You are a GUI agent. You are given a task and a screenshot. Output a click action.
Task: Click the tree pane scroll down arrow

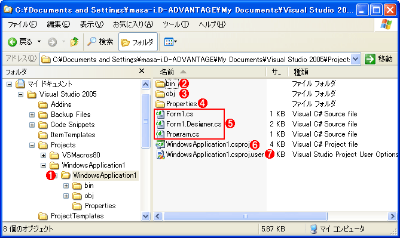145,216
